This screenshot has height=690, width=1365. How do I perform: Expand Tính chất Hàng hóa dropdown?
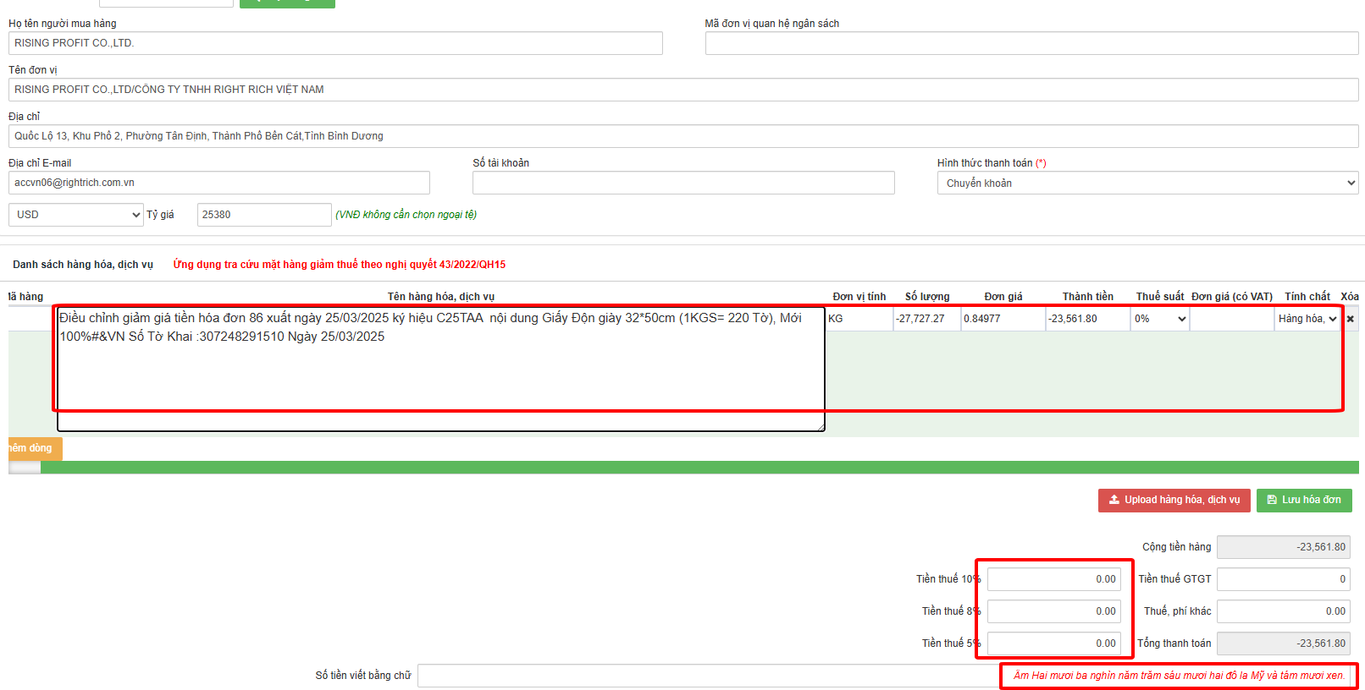(x=1307, y=319)
